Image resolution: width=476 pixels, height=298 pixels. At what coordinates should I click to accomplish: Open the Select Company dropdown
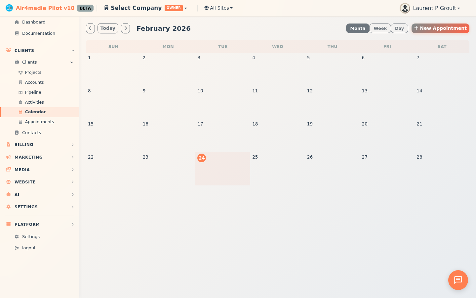point(145,8)
